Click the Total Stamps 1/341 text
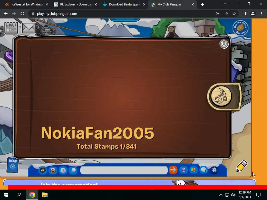The image size is (267, 200). [107, 147]
